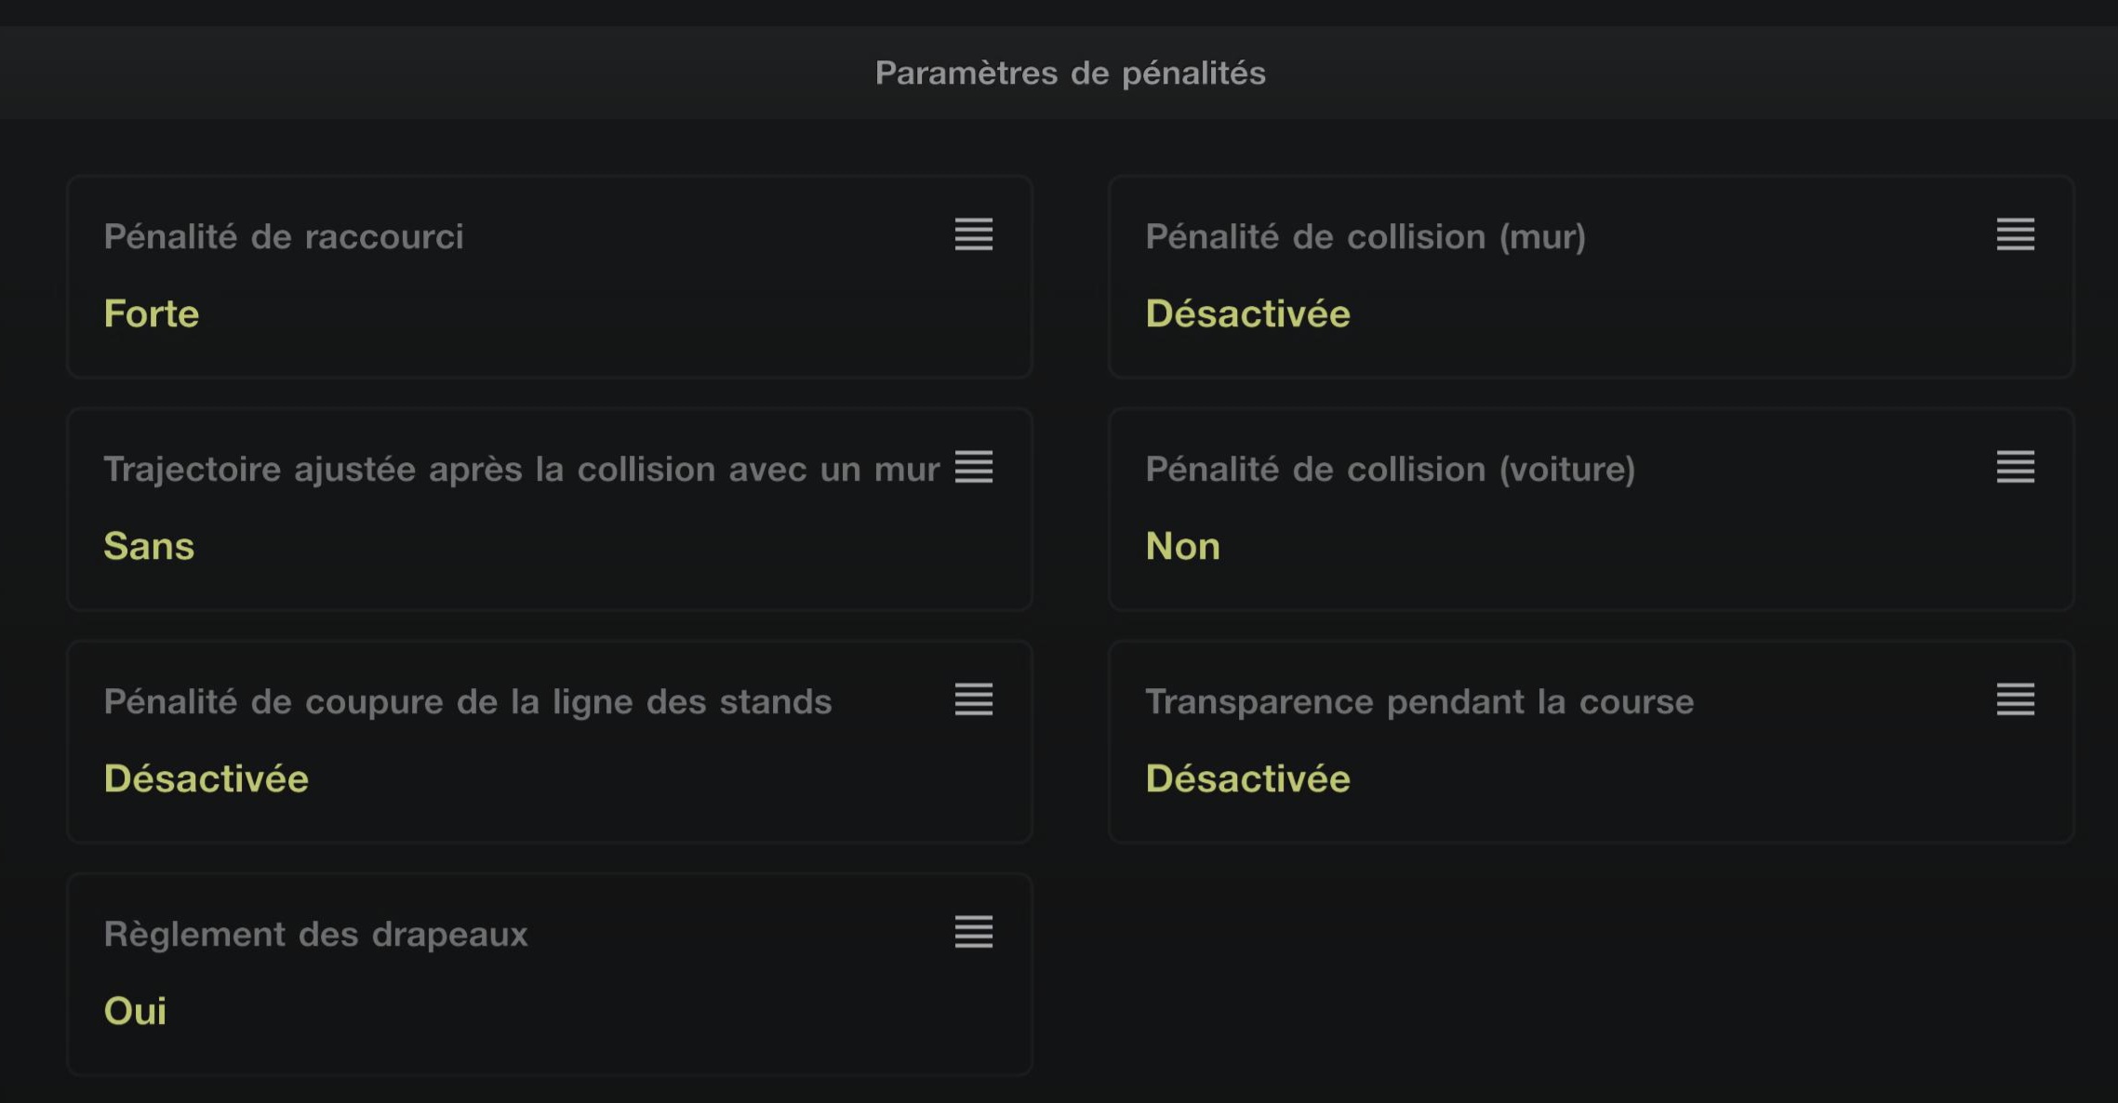2118x1103 pixels.
Task: Toggle 'Désactivée' under wall collision penalty
Action: (x=1247, y=313)
